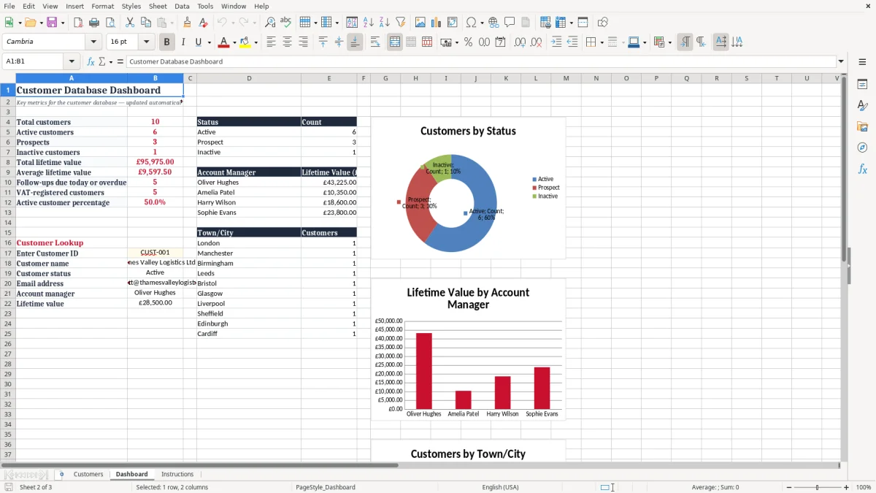Center text horizontally
Image resolution: width=876 pixels, height=493 pixels.
(287, 42)
